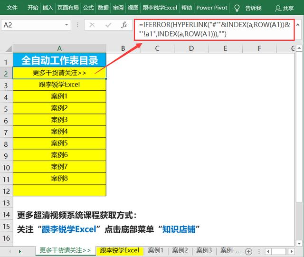Open the 审阅 ribbon tab
The image size is (304, 257).
(118, 8)
